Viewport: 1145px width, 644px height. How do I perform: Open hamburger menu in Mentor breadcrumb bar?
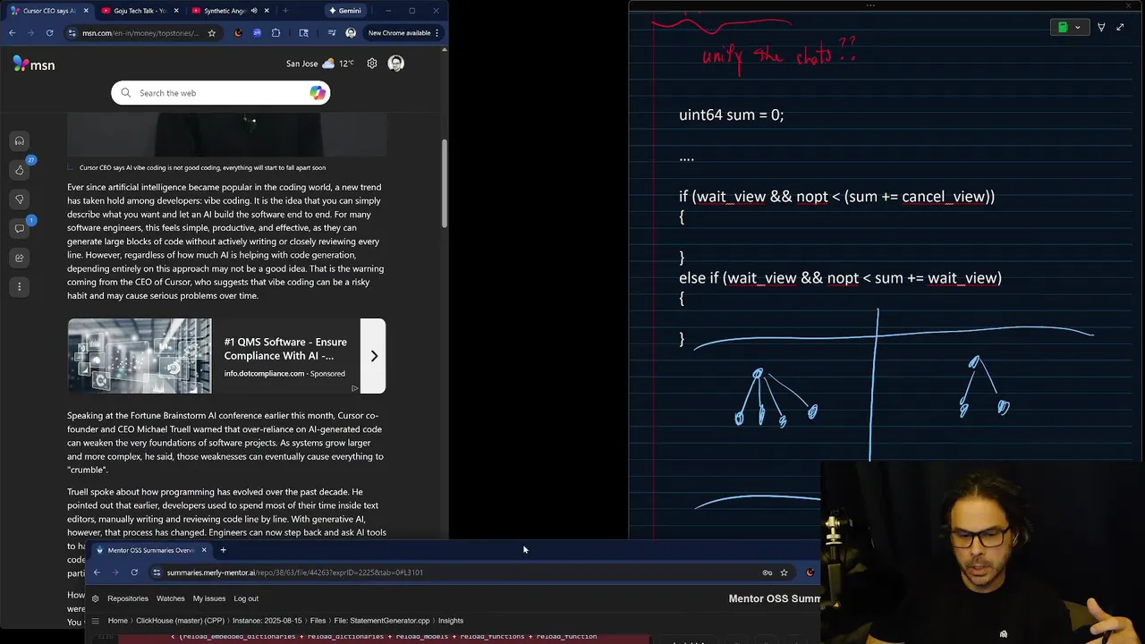click(x=95, y=621)
